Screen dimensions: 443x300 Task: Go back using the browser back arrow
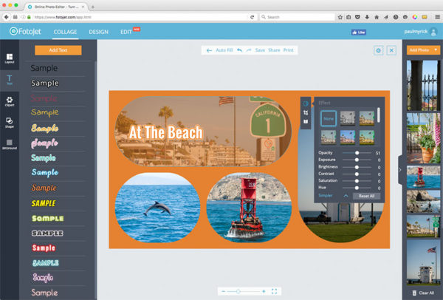tap(6, 17)
